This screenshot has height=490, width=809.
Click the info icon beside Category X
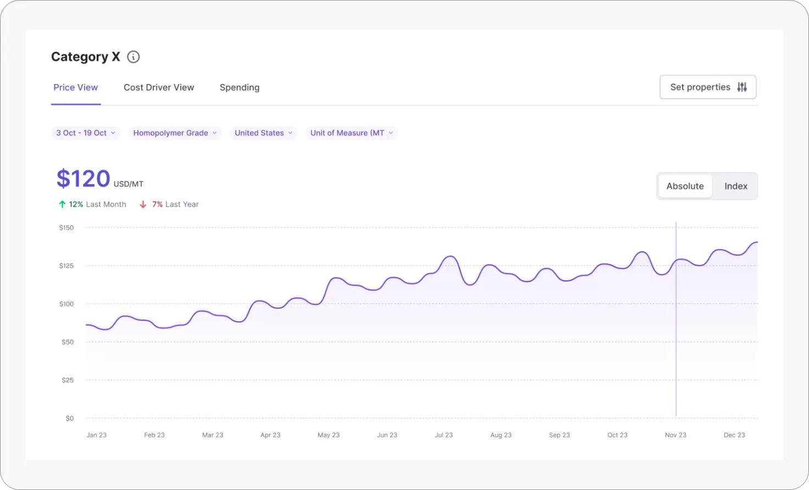coord(133,57)
